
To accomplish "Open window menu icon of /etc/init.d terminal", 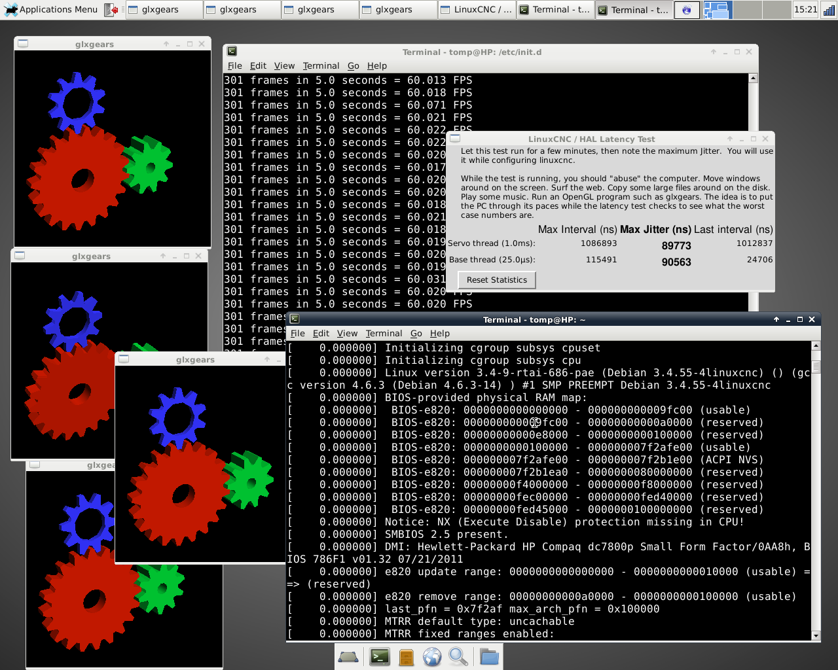I will click(x=232, y=52).
